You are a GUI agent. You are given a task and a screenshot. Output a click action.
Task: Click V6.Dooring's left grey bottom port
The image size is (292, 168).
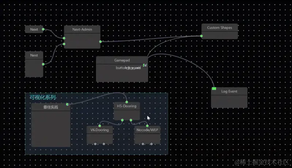tap(95, 144)
